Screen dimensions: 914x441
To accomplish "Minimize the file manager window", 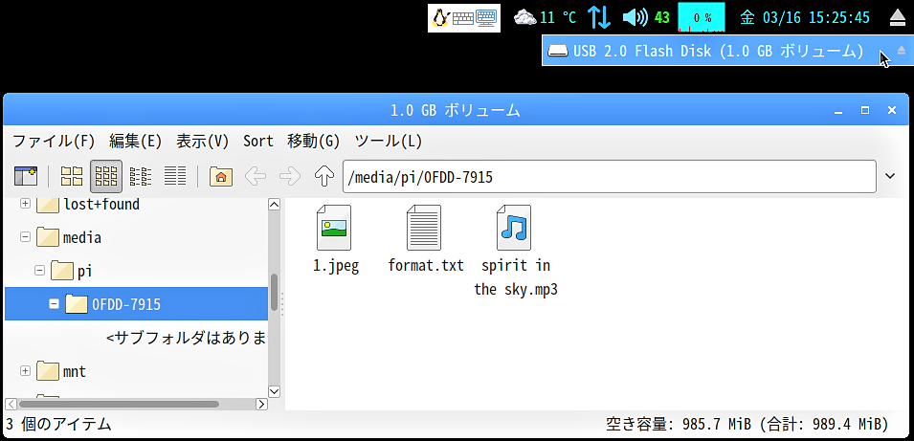I will [838, 110].
